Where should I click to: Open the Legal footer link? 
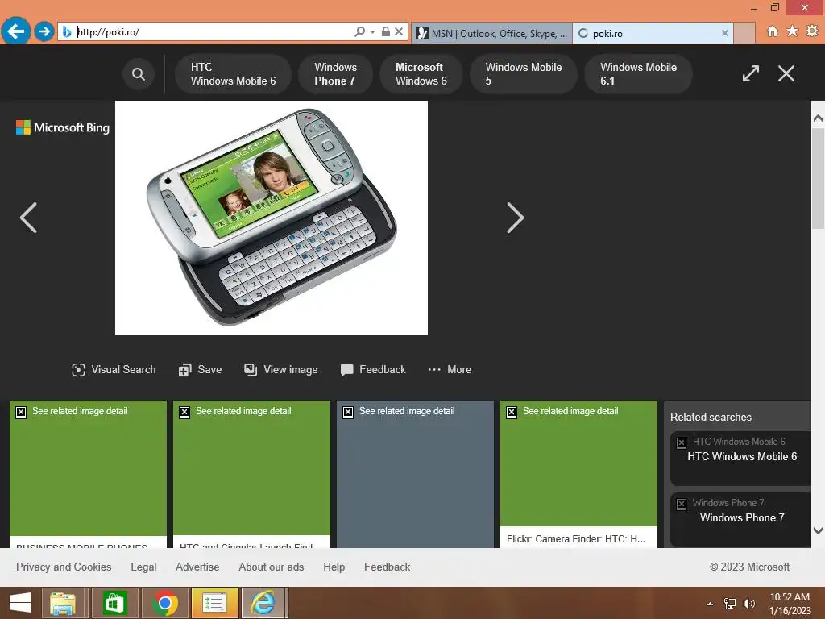143,567
